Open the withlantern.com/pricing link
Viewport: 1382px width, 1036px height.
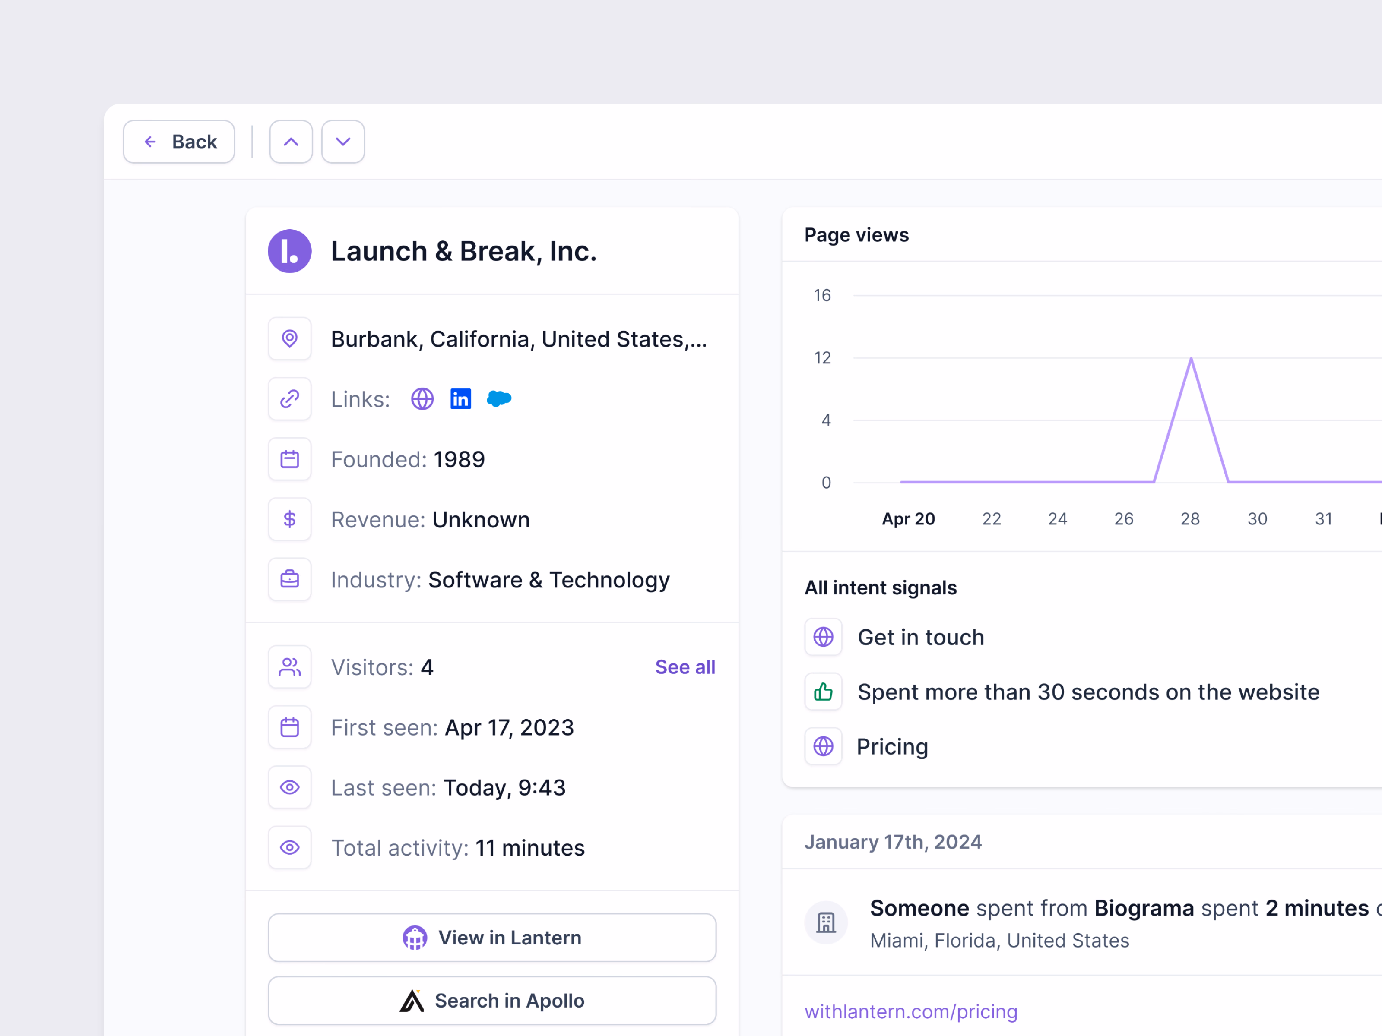click(x=911, y=1012)
